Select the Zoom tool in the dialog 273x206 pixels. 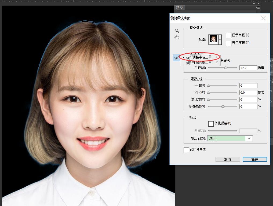[177, 31]
